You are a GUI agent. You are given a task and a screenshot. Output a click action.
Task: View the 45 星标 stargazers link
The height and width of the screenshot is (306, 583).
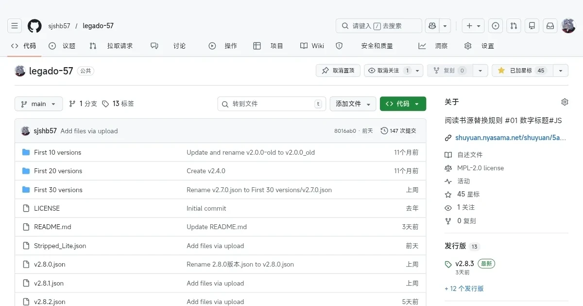click(x=463, y=194)
